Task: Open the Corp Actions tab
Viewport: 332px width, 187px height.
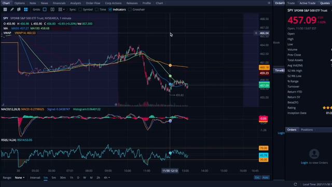Action: (x=113, y=3)
